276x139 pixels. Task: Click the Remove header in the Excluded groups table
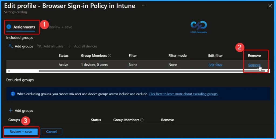168,120
